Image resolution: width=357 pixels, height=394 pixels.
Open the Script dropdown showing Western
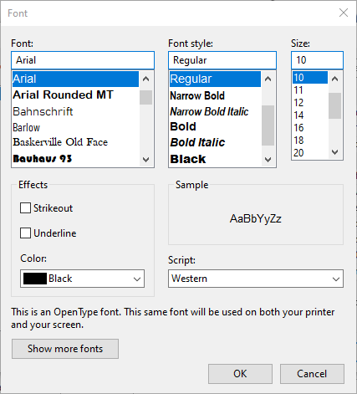click(256, 279)
